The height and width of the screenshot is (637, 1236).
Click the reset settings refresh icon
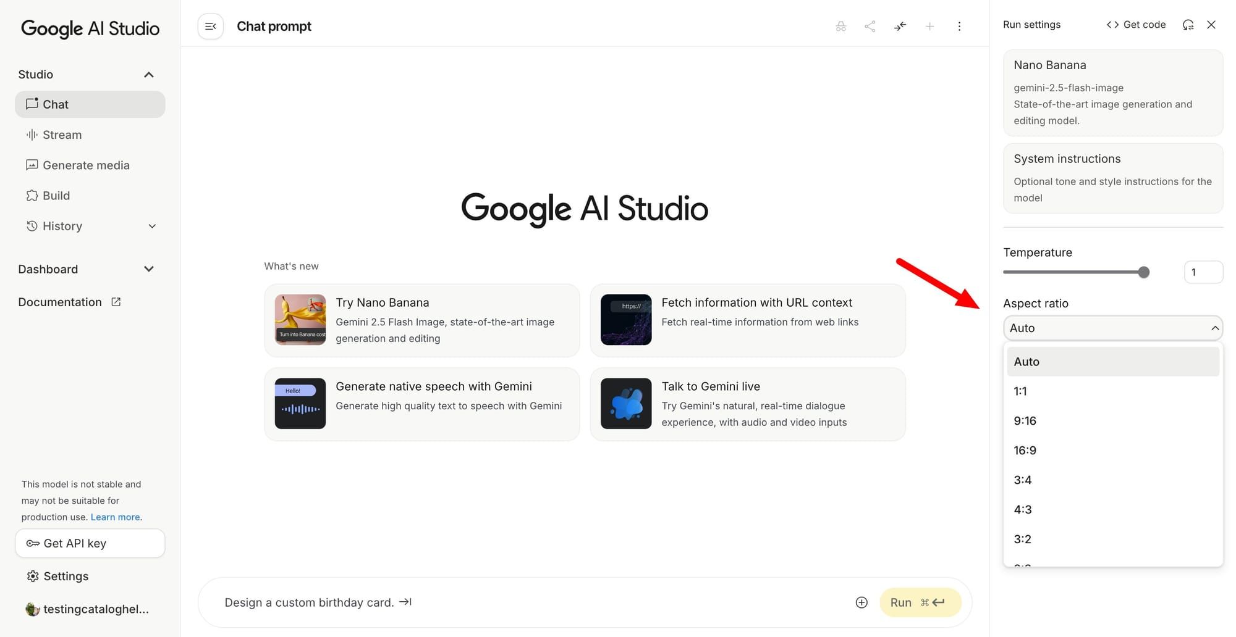point(1188,25)
